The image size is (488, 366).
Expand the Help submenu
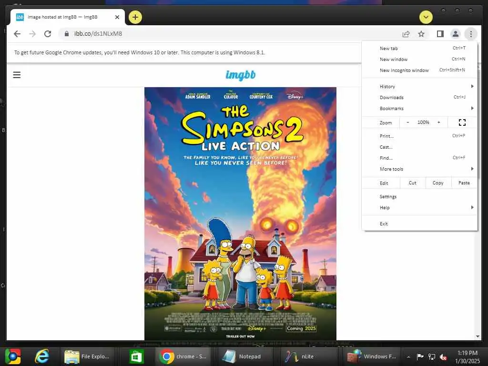click(x=419, y=208)
